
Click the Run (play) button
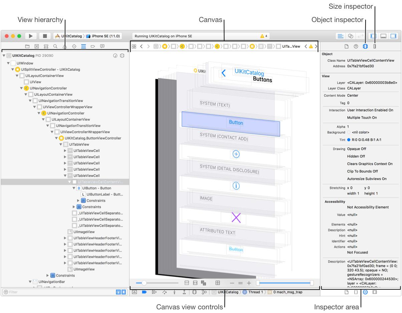pyautogui.click(x=31, y=36)
